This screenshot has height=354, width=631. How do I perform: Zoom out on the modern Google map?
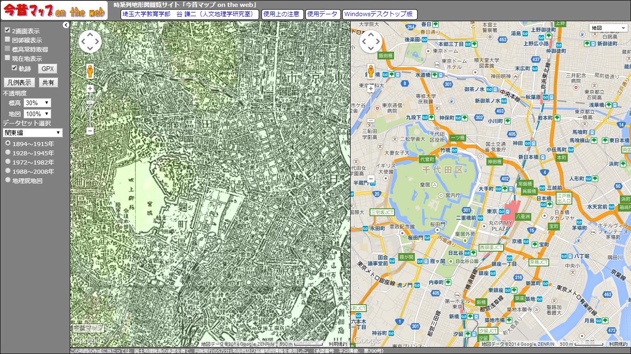pyautogui.click(x=371, y=178)
